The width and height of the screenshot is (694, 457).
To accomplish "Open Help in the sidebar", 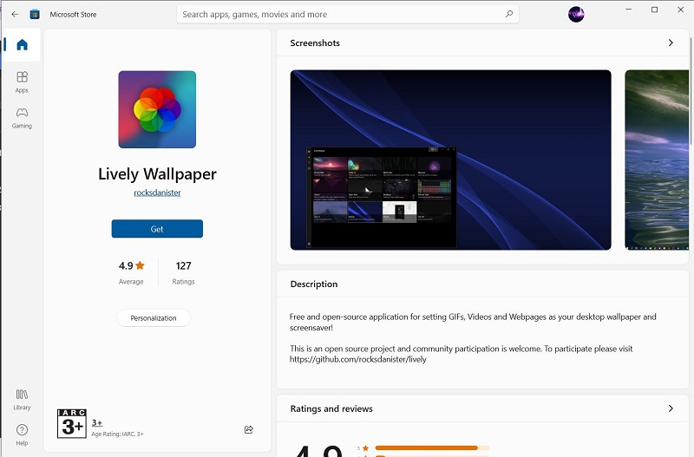I will point(22,434).
